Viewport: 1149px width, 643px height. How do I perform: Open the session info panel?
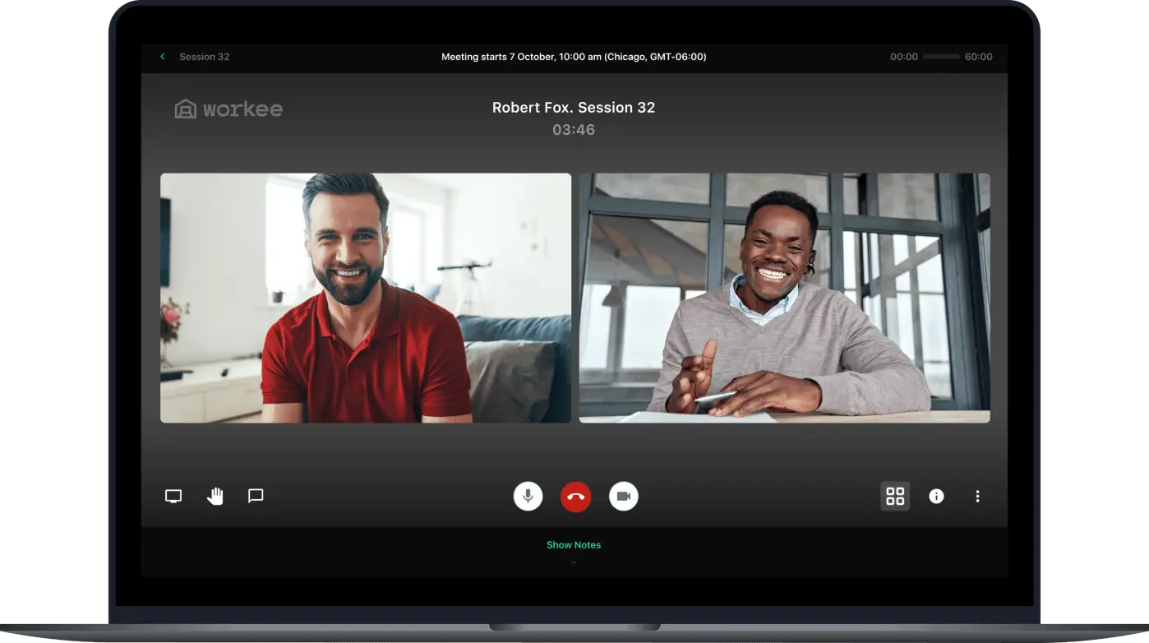click(936, 496)
